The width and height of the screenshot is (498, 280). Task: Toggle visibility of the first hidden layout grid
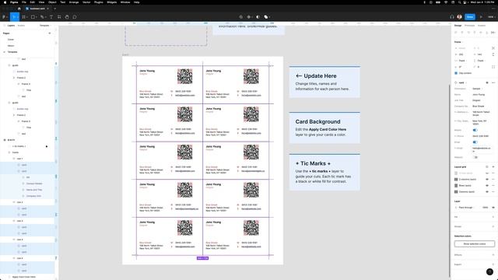pyautogui.click(x=487, y=173)
